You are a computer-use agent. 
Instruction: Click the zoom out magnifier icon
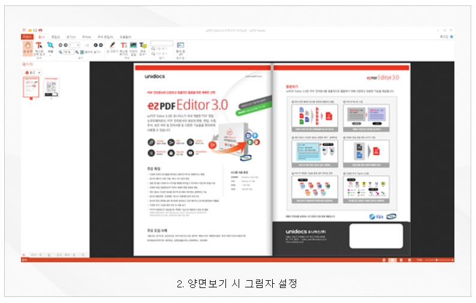pos(61,52)
